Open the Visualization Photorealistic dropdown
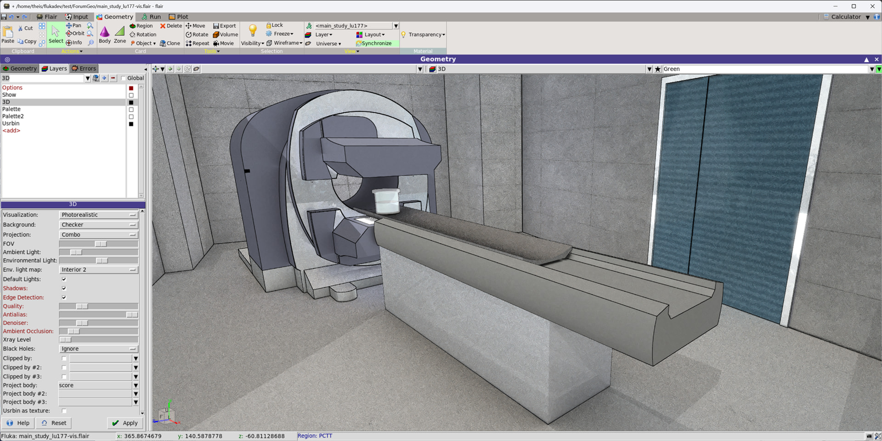 [98, 215]
